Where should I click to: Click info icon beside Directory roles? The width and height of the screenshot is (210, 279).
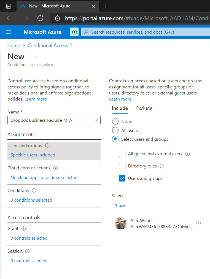point(162,166)
